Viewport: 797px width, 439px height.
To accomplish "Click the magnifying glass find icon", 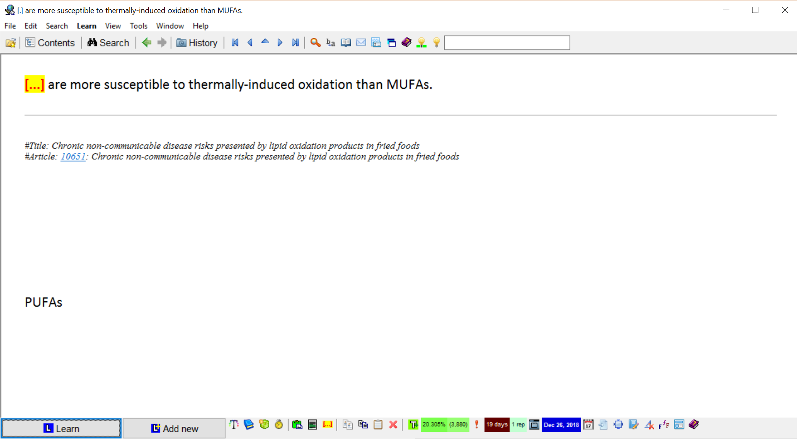I will (x=315, y=42).
